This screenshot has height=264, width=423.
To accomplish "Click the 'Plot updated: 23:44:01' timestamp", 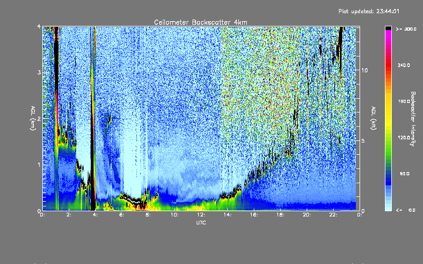I will click(x=369, y=11).
